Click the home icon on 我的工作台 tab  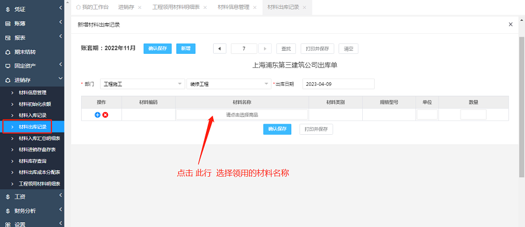[x=79, y=7]
